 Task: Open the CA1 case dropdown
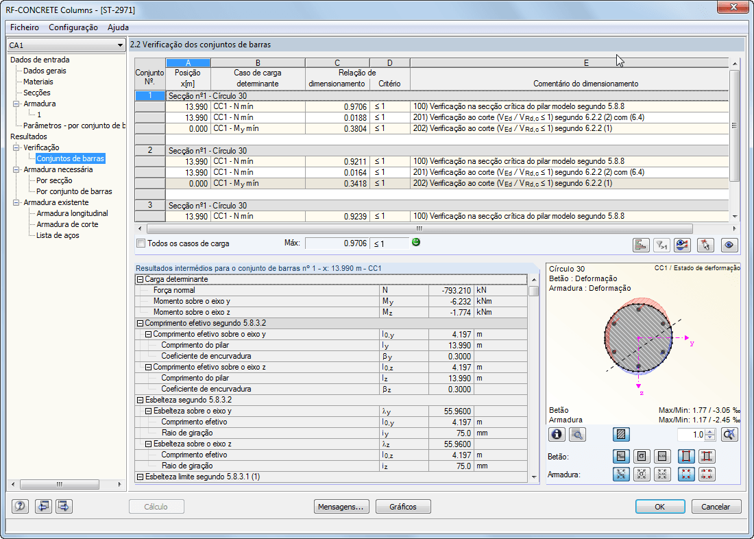(x=120, y=45)
